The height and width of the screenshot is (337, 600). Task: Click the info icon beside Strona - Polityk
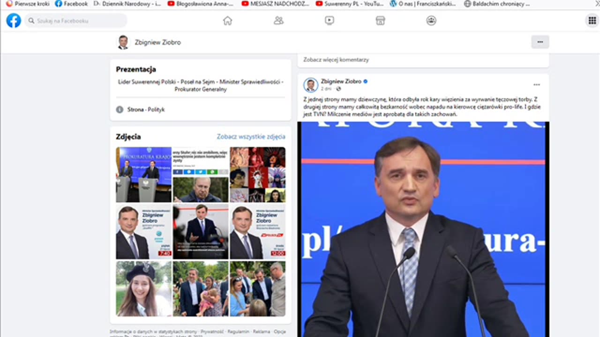(120, 110)
